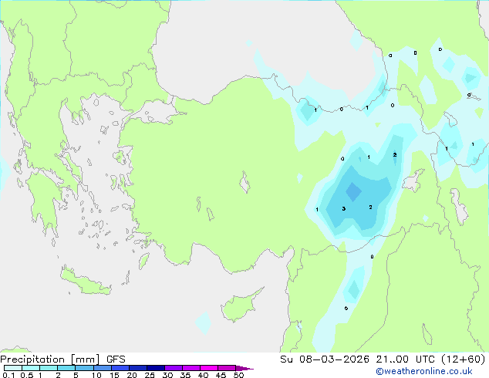The height and width of the screenshot is (378, 489).
Task: Click the '40' legend scale label
Action: tap(203, 375)
